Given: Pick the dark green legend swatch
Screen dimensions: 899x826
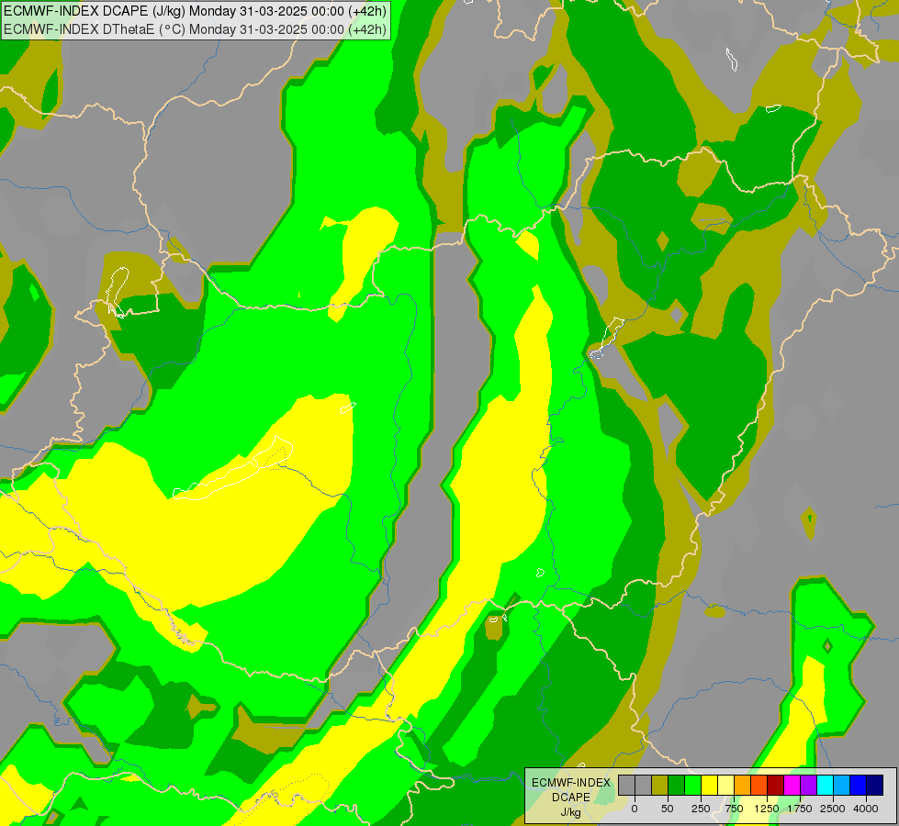Looking at the screenshot, I should 676,786.
